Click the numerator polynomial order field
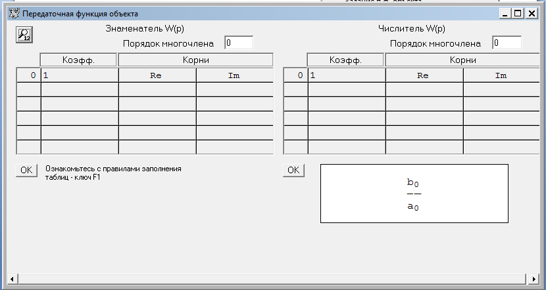The image size is (546, 290). (507, 43)
